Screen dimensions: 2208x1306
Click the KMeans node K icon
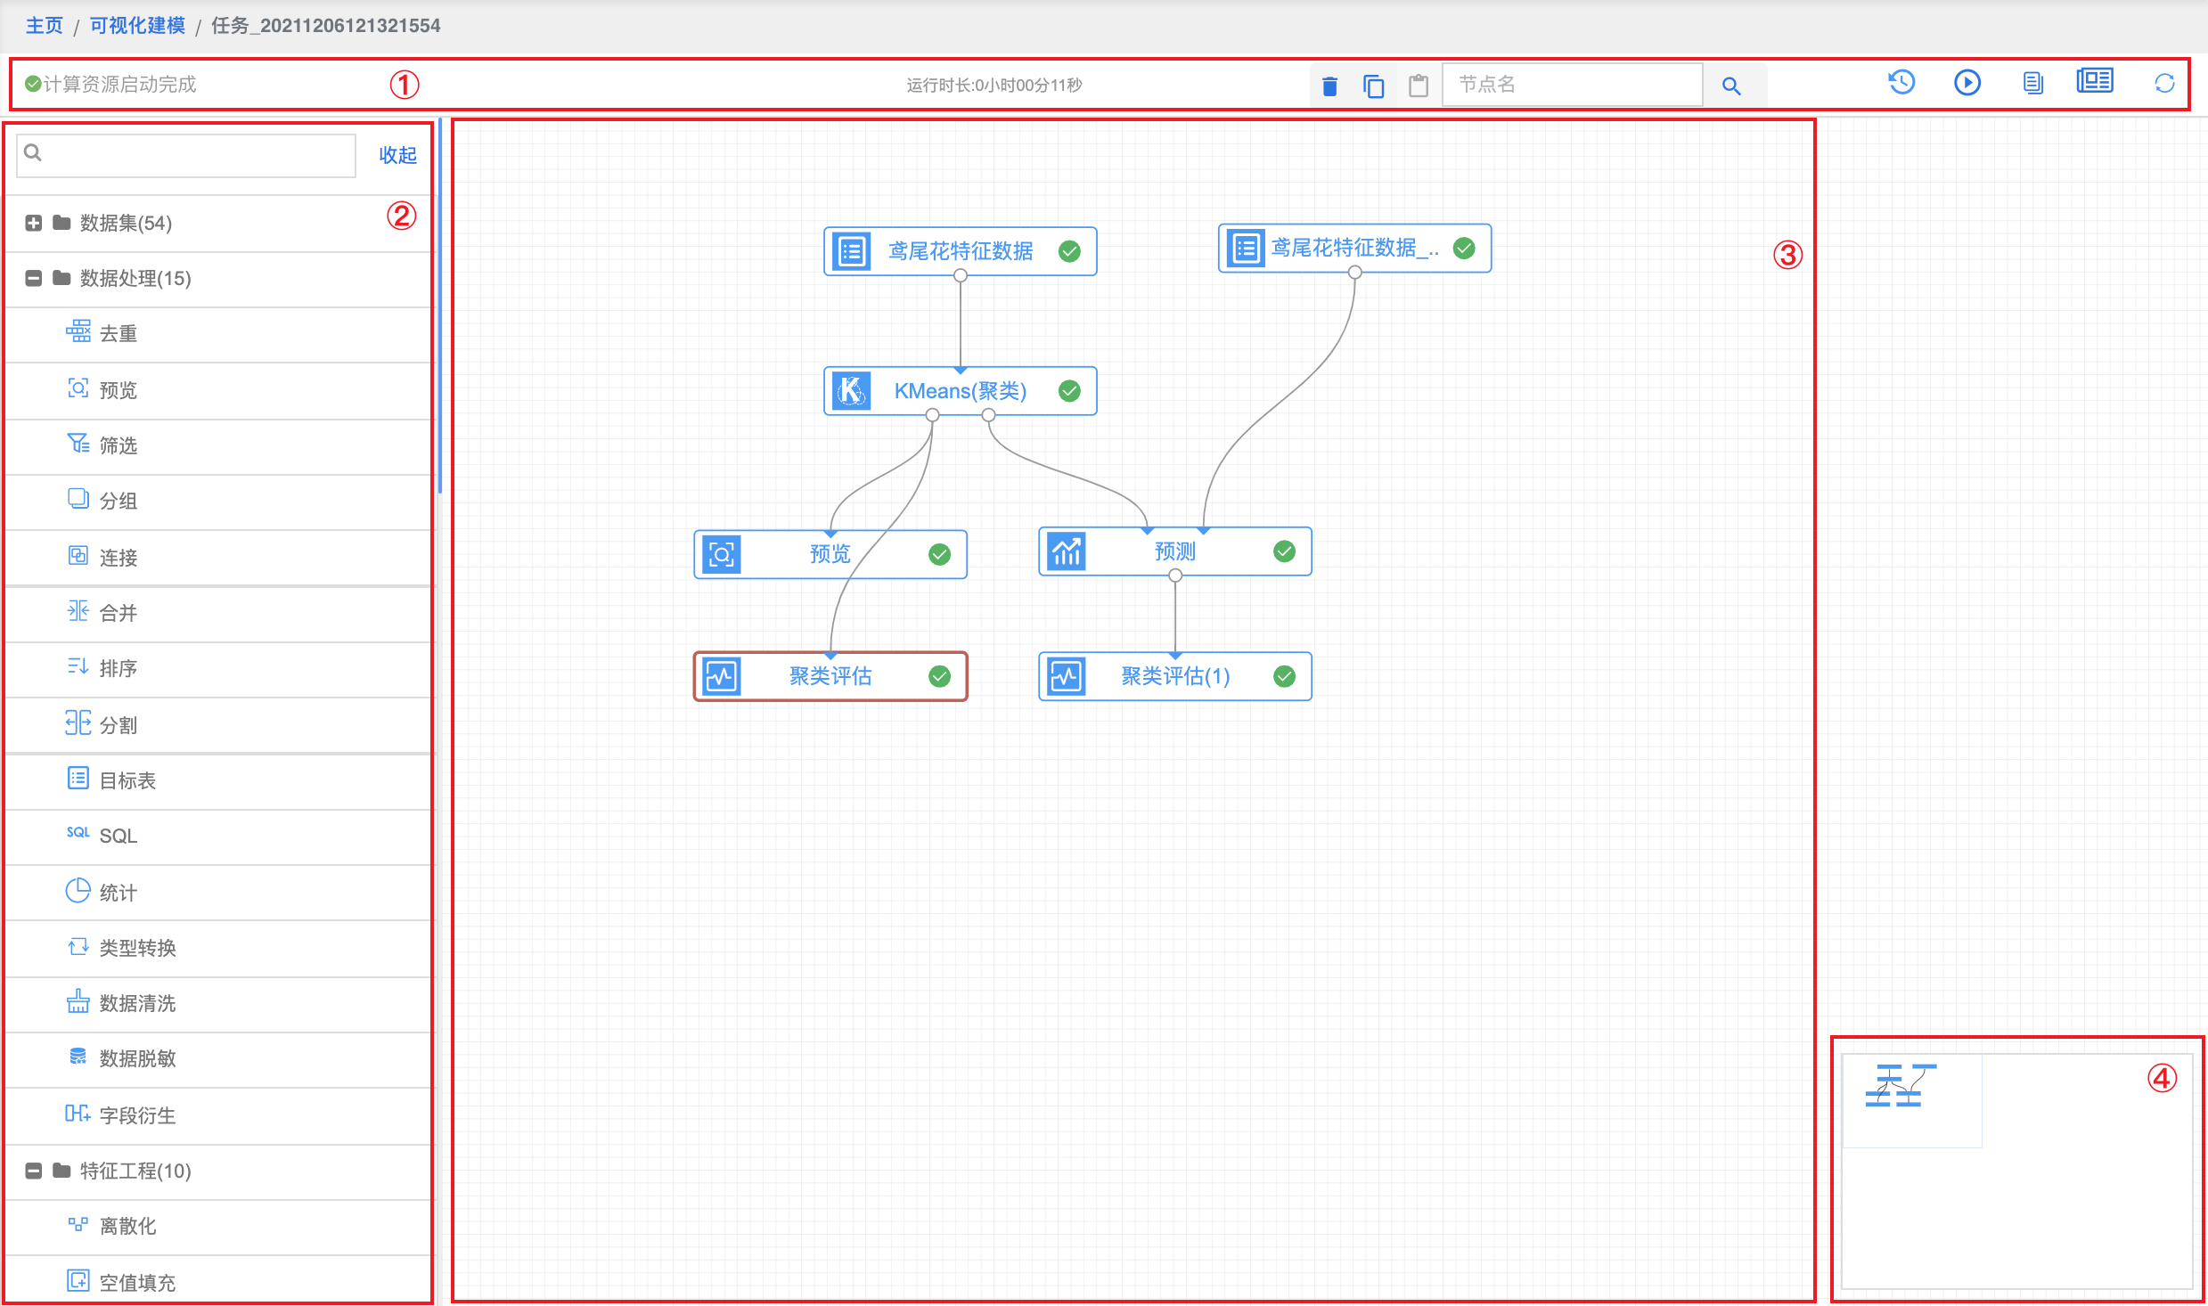[x=852, y=391]
